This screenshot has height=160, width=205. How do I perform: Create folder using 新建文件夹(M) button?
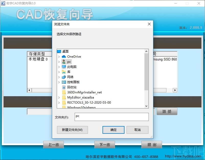pos(72,130)
